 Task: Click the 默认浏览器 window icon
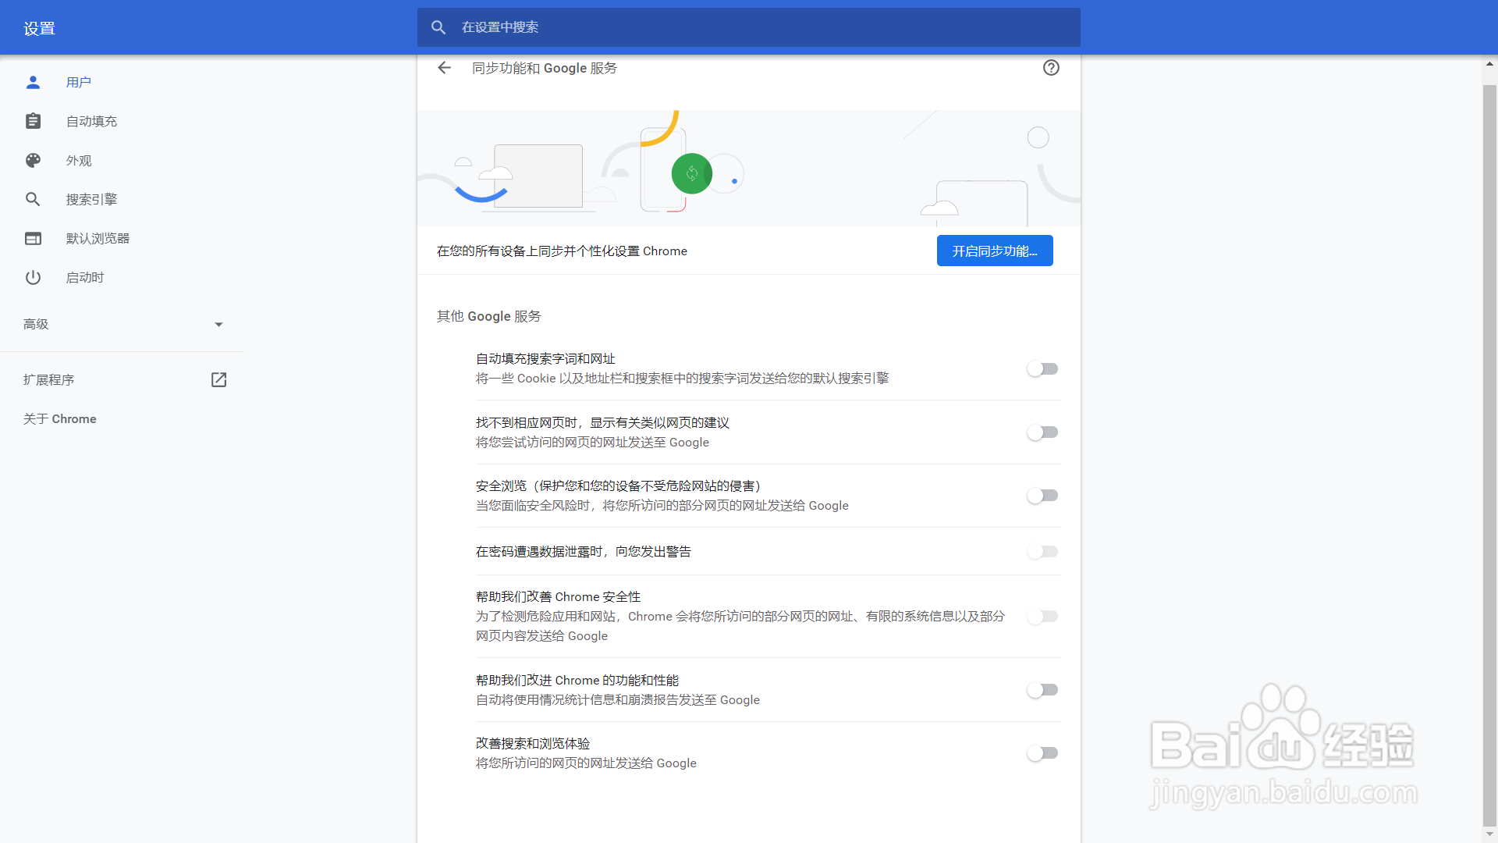[33, 238]
